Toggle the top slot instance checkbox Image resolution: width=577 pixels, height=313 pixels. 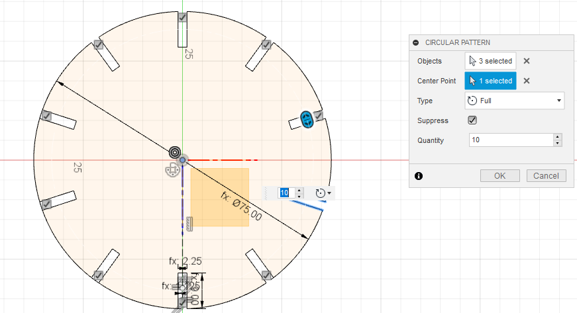(x=182, y=17)
